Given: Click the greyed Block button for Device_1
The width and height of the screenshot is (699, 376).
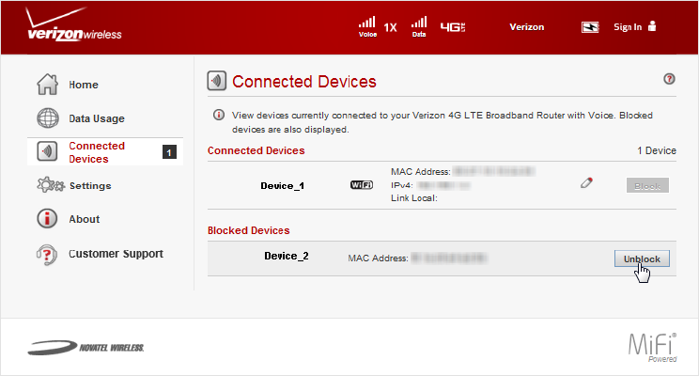Looking at the screenshot, I should point(647,185).
